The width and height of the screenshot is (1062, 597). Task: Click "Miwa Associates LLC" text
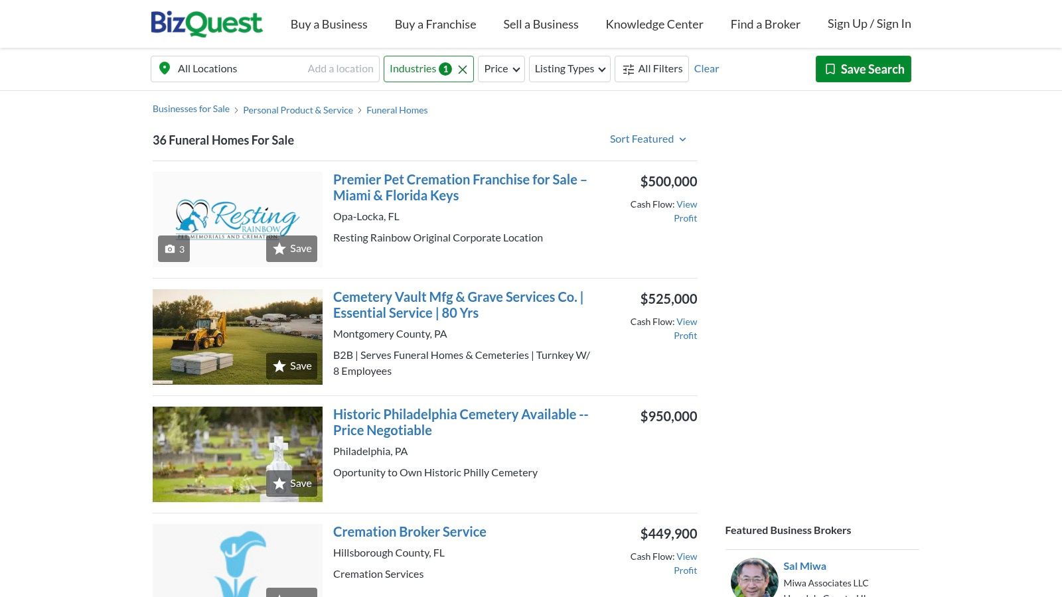pyautogui.click(x=826, y=583)
